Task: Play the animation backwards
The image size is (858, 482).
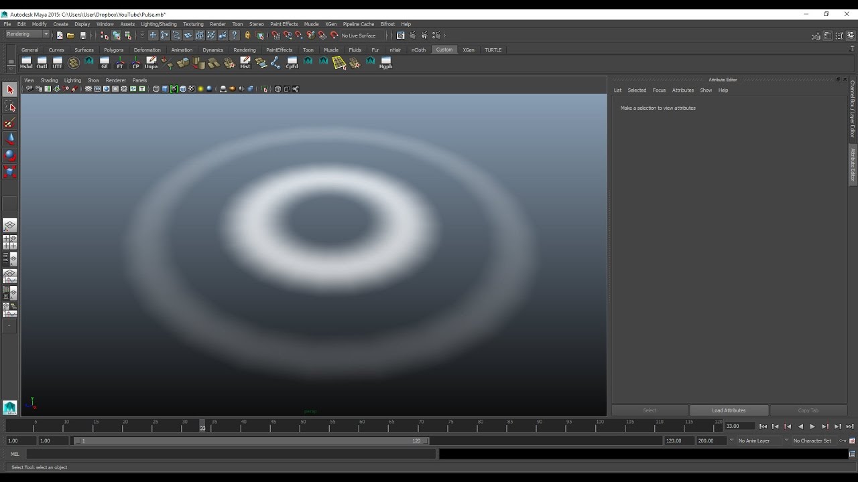Action: 800,426
